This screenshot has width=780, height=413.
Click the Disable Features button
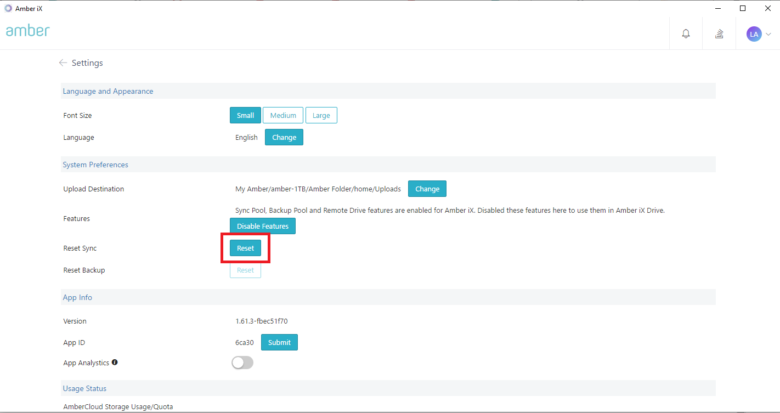click(263, 226)
